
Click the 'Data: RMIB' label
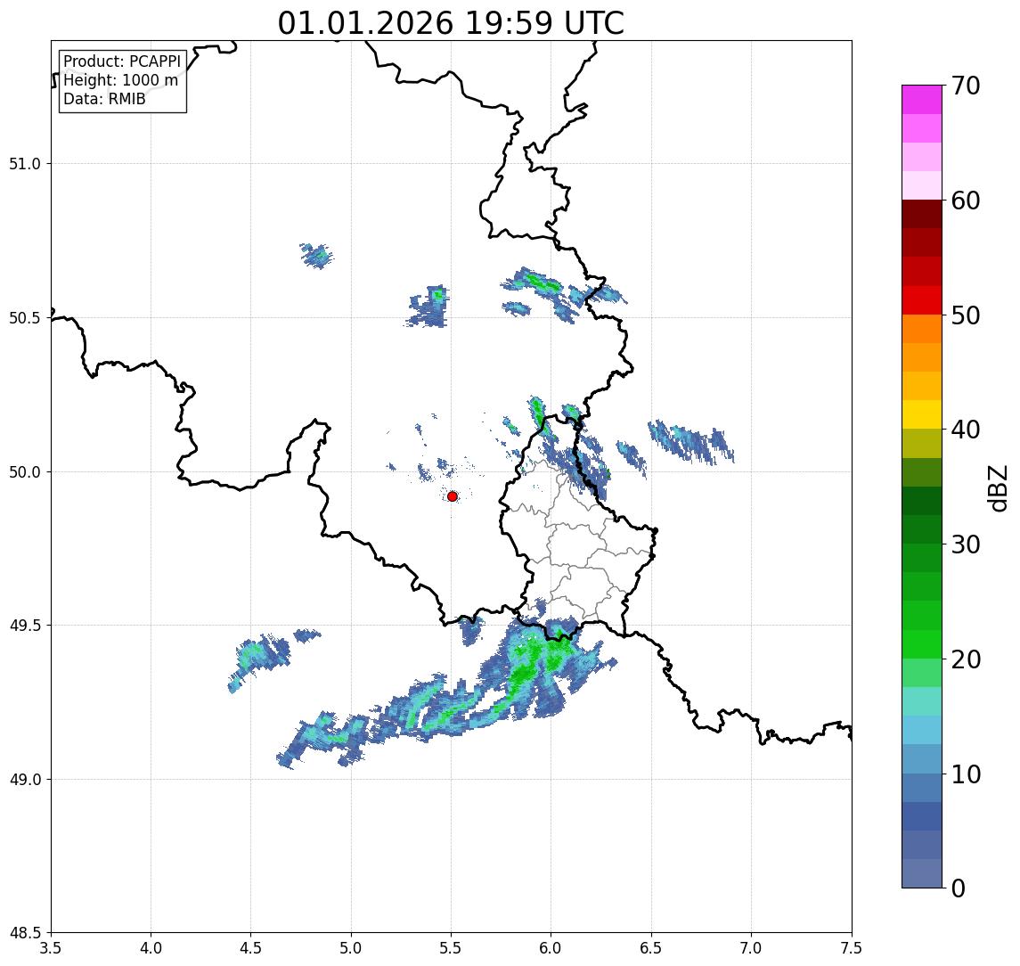pyautogui.click(x=104, y=99)
